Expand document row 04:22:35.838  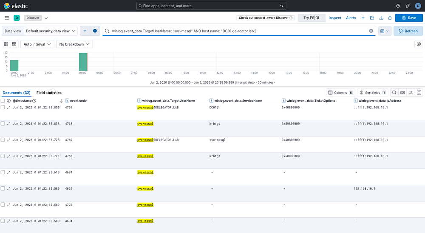click(x=8, y=124)
